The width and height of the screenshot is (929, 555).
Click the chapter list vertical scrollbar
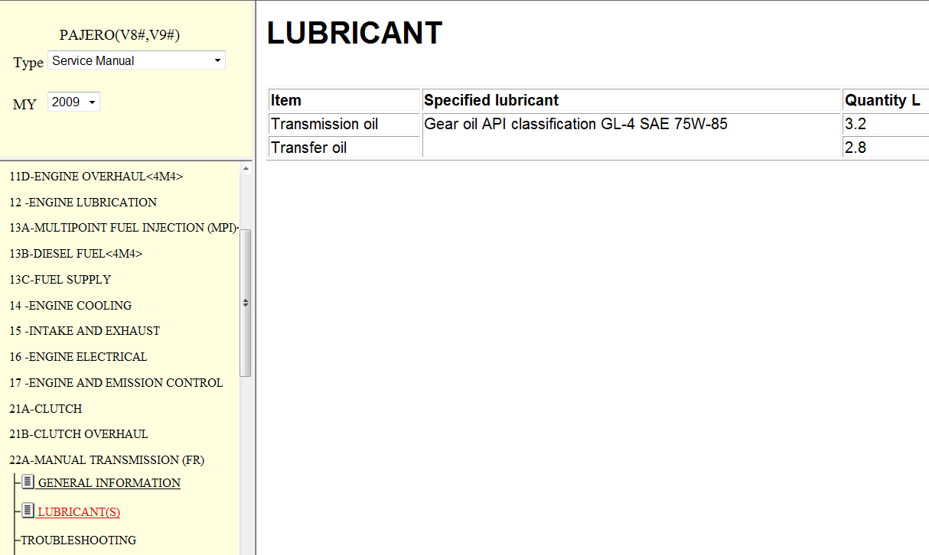(x=246, y=303)
